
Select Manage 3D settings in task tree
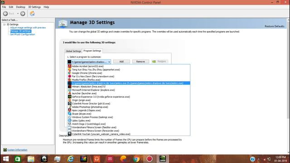click(20, 31)
